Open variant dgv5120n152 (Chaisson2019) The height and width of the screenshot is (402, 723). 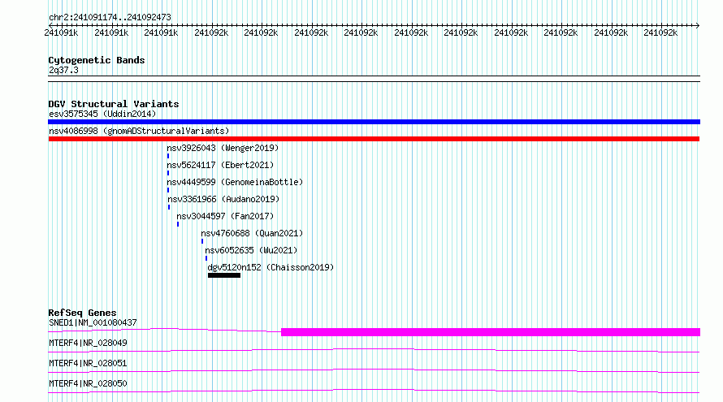click(x=271, y=267)
